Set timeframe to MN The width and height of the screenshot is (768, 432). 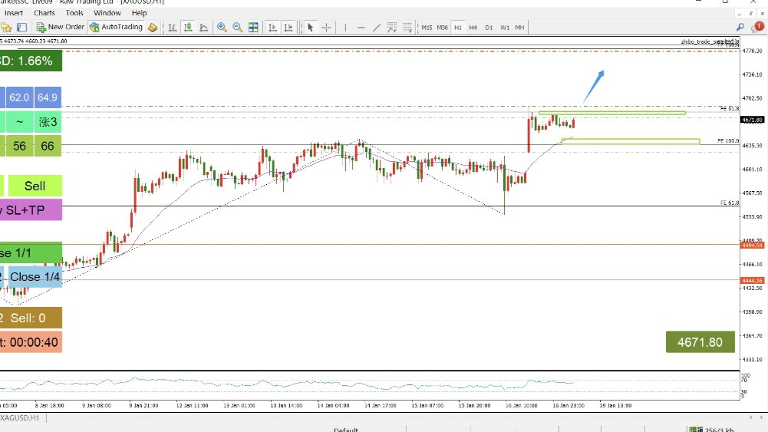(519, 28)
